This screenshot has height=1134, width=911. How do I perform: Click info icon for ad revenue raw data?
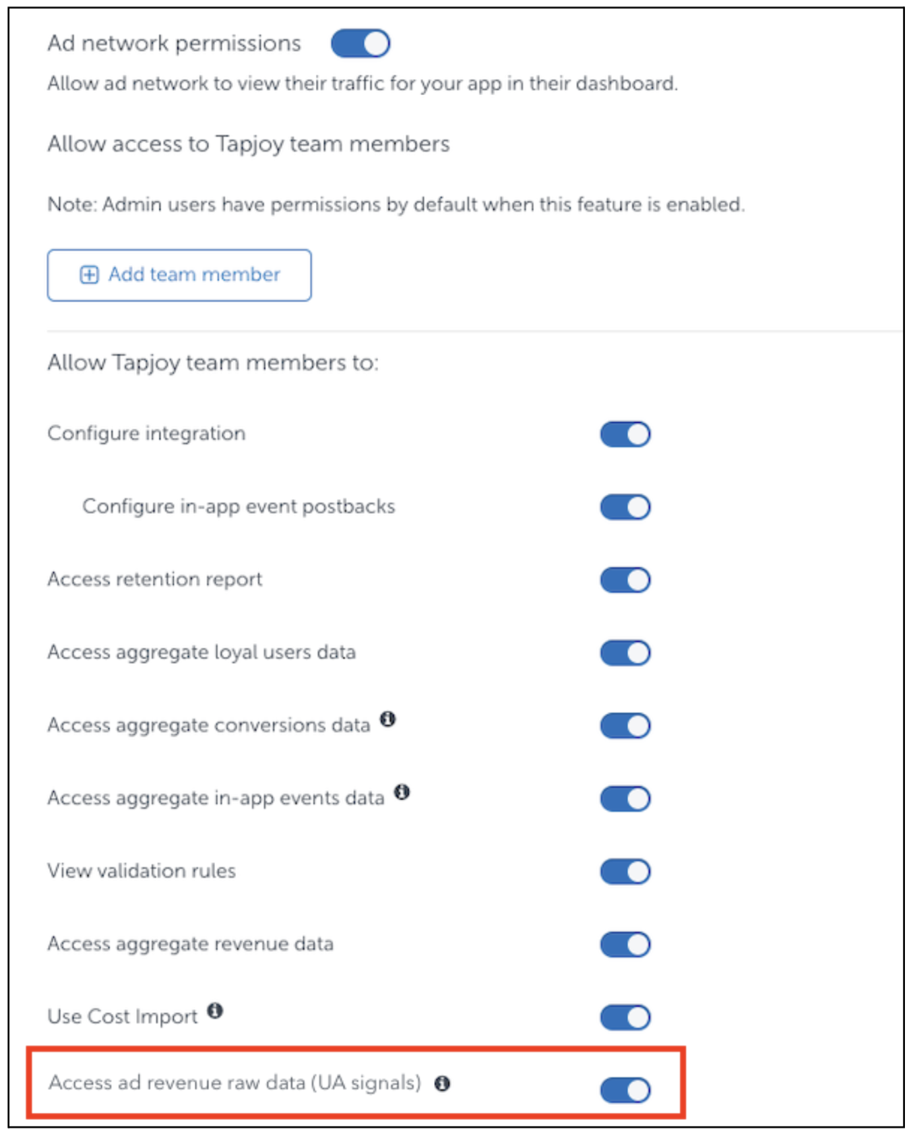click(442, 1083)
